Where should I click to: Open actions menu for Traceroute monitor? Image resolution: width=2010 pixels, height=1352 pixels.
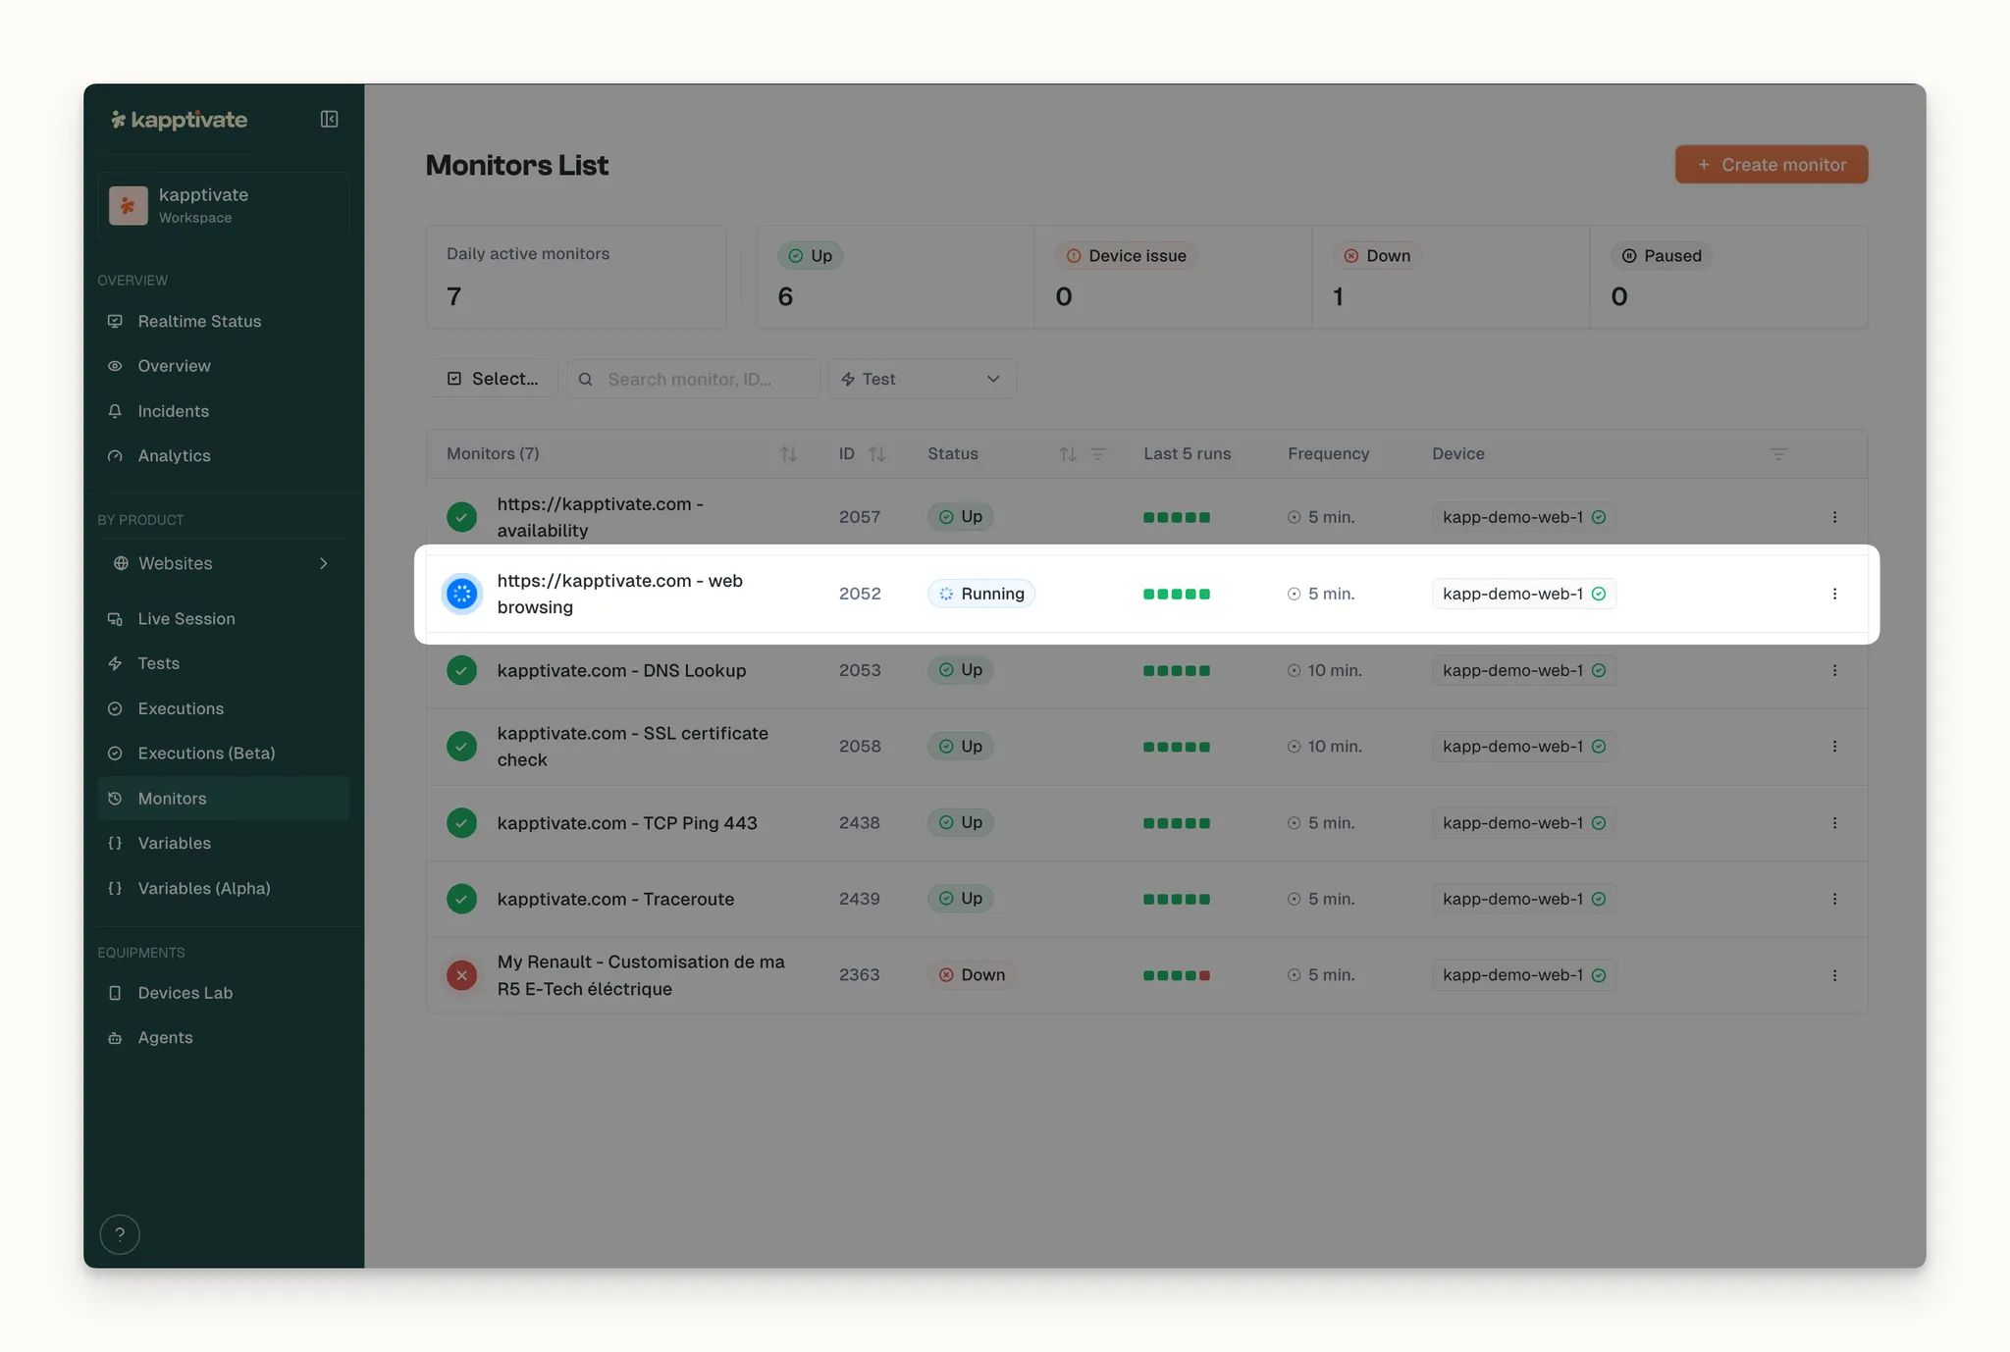1834,899
